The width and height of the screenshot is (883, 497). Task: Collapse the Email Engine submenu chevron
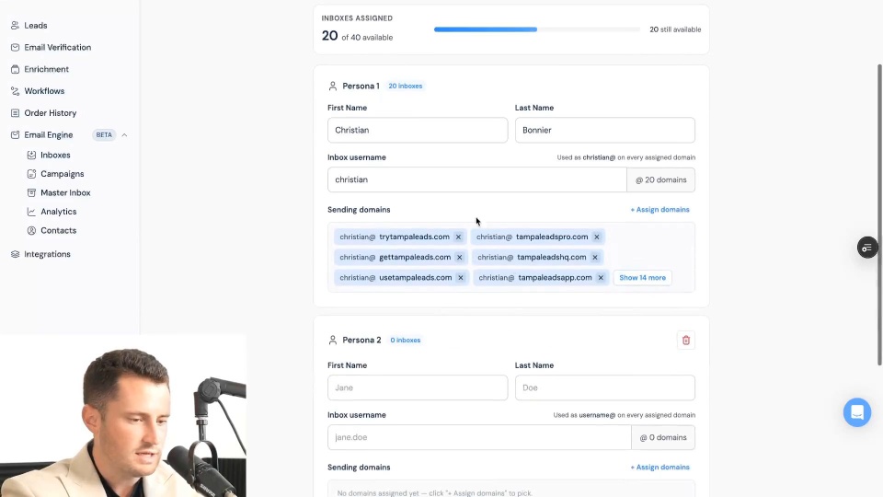pos(124,134)
